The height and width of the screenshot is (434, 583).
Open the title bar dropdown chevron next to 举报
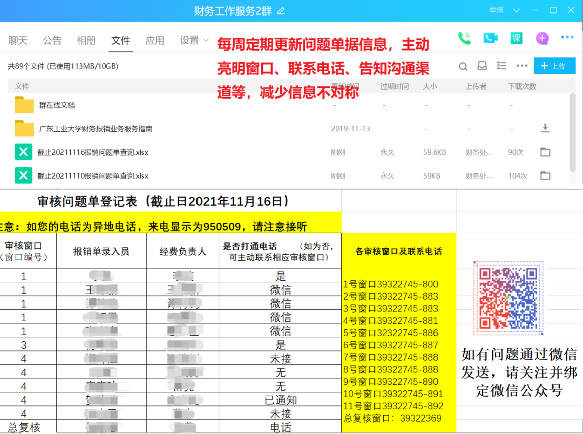pyautogui.click(x=517, y=10)
